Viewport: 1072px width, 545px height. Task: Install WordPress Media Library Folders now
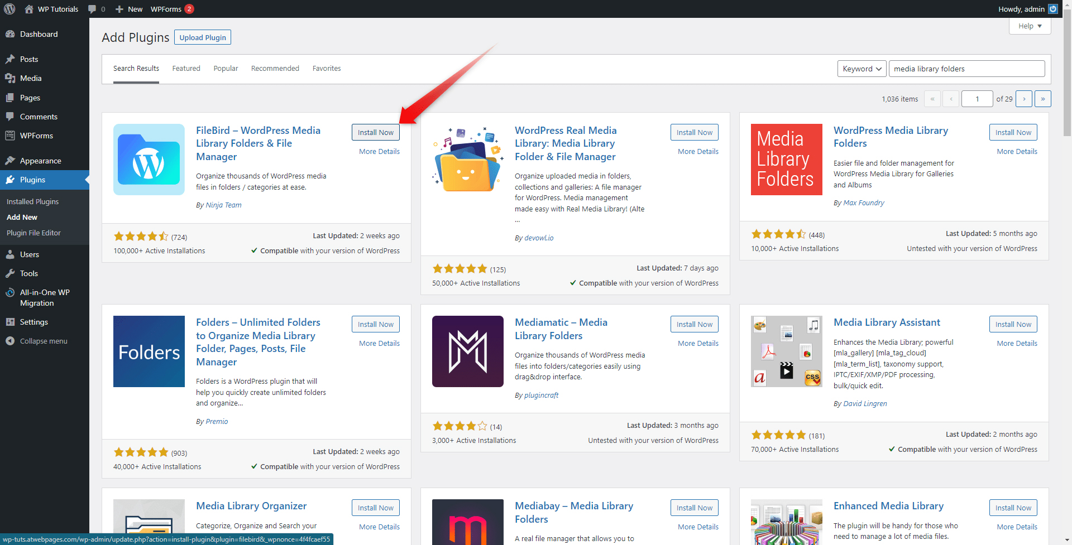1013,132
